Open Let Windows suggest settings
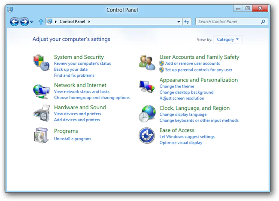Viewport: 279px width, 201px height. click(187, 137)
